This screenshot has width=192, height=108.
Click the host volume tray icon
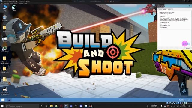(x=175, y=106)
